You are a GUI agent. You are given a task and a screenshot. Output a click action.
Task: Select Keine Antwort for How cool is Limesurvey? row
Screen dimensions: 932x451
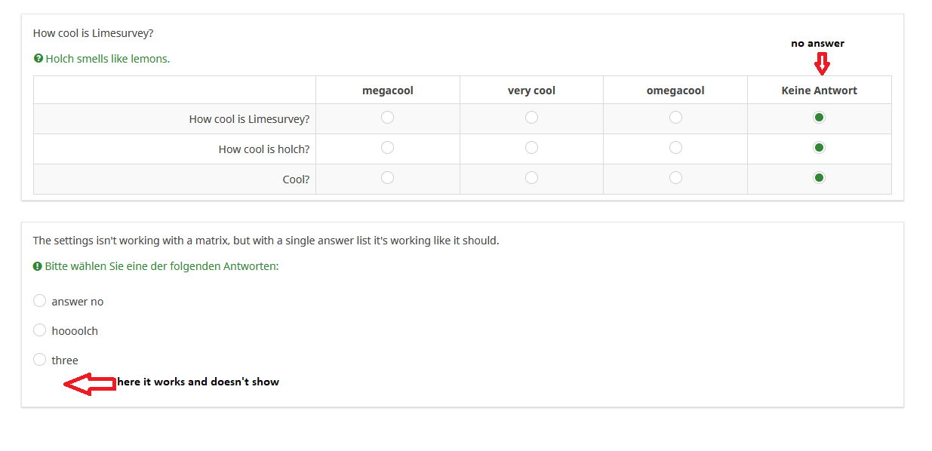[x=819, y=118]
